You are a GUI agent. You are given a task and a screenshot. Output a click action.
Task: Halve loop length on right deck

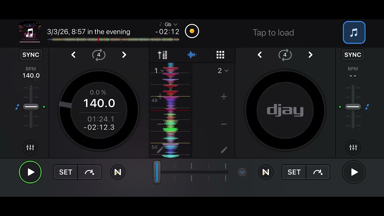(260, 55)
